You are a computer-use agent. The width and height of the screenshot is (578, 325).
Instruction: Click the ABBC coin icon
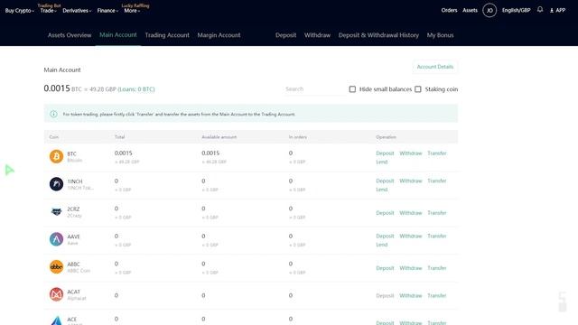(x=56, y=267)
